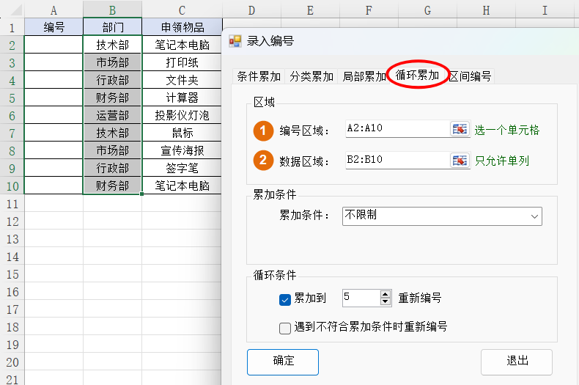Click the 编号区域 input field A2:A10

398,128
